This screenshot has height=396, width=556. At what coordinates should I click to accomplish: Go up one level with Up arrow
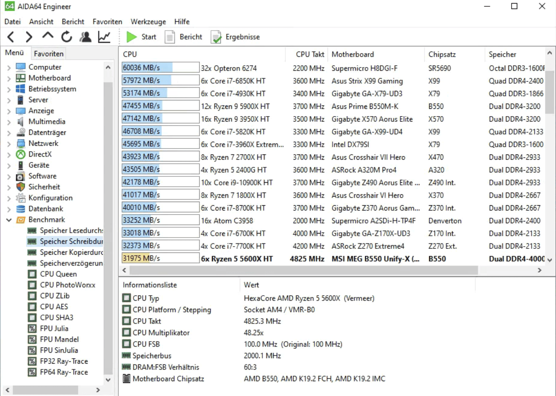(x=48, y=36)
